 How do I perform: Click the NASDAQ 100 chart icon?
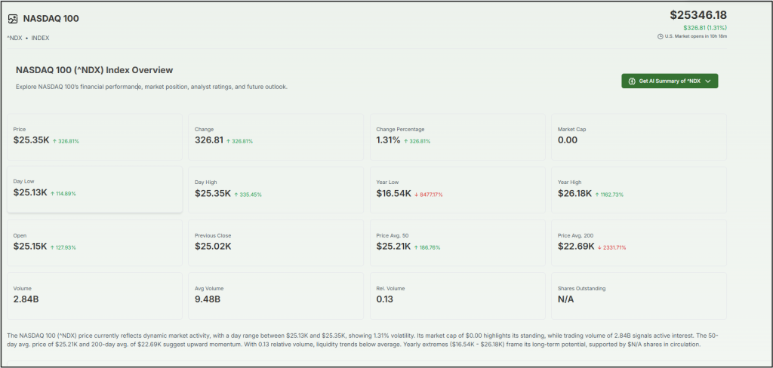click(14, 18)
